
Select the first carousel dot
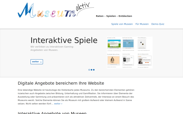[89, 70]
